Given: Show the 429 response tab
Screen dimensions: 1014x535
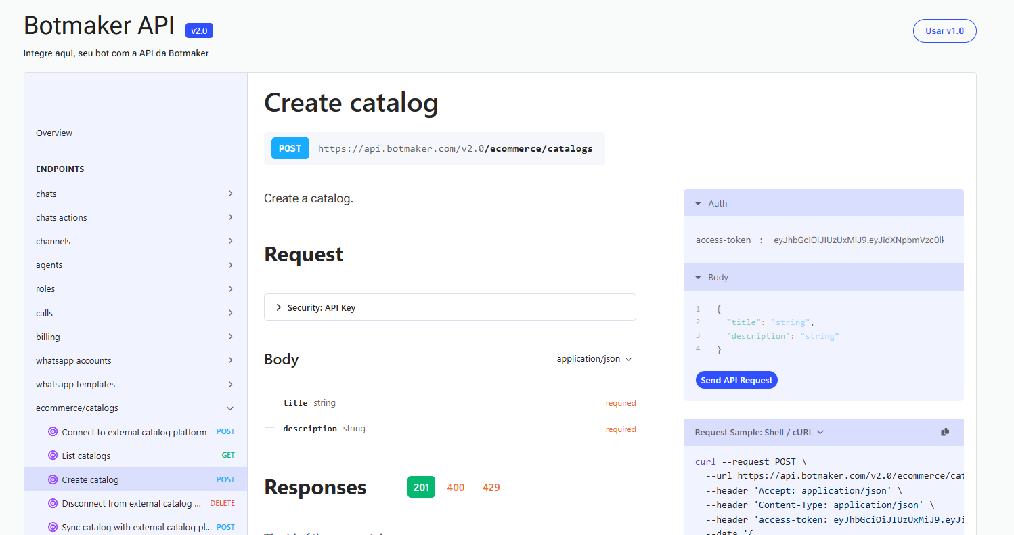Looking at the screenshot, I should coord(491,488).
